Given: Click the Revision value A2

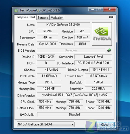Looking at the screenshot, I should 82,31.
